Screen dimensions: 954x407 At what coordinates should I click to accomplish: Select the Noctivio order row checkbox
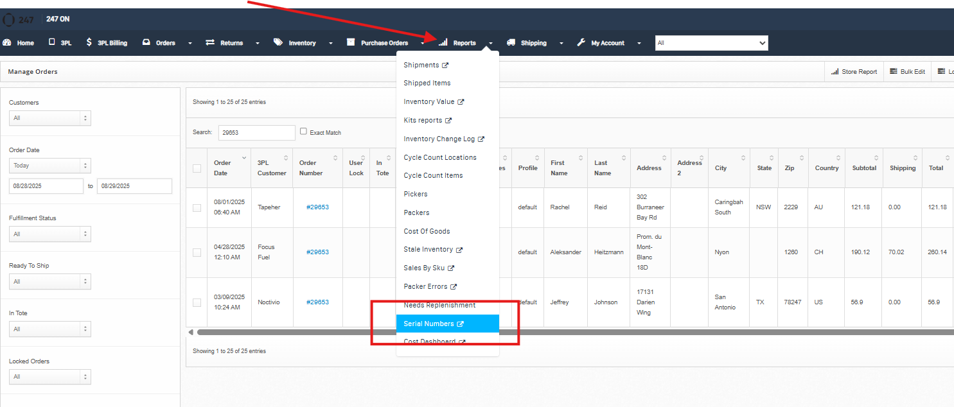pos(197,302)
